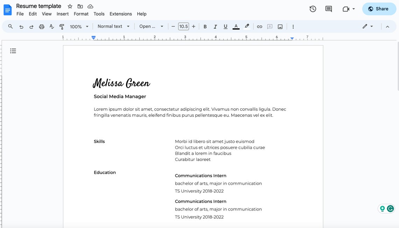Click the Share button
This screenshot has height=228, width=399.
coord(379,9)
